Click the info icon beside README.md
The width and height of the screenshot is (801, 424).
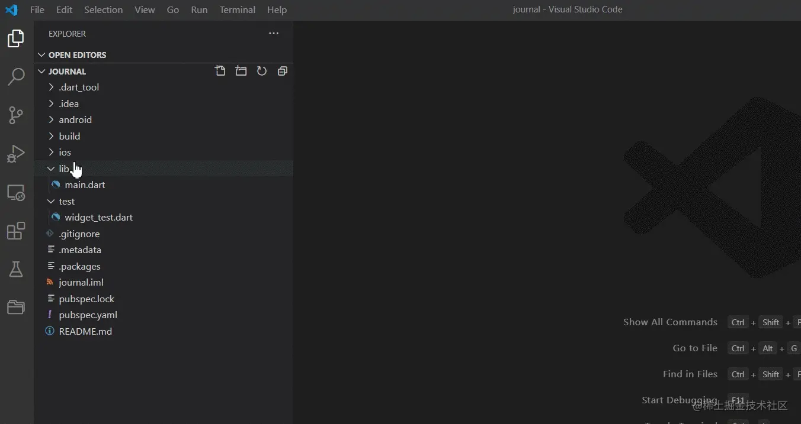click(50, 331)
